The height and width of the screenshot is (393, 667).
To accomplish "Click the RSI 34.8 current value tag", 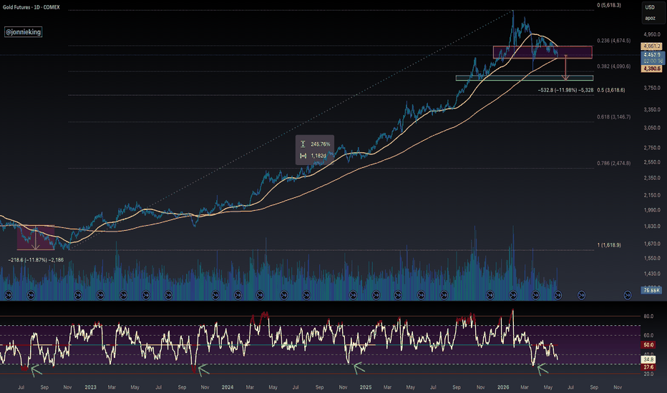I will 648,359.
